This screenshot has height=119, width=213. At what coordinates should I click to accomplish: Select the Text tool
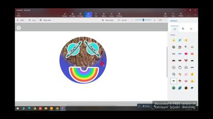96,15
